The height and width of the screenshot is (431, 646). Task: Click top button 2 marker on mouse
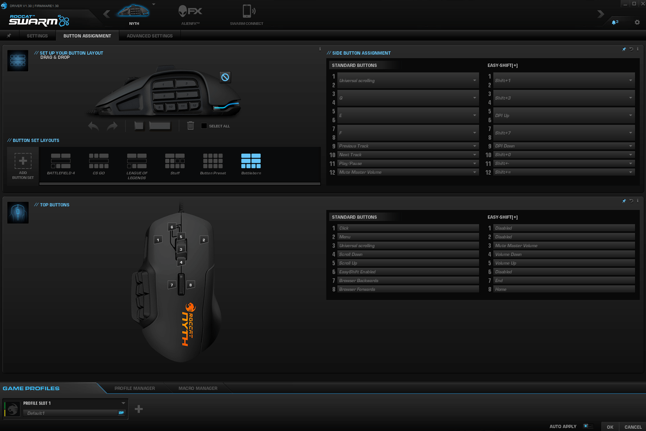coord(204,240)
